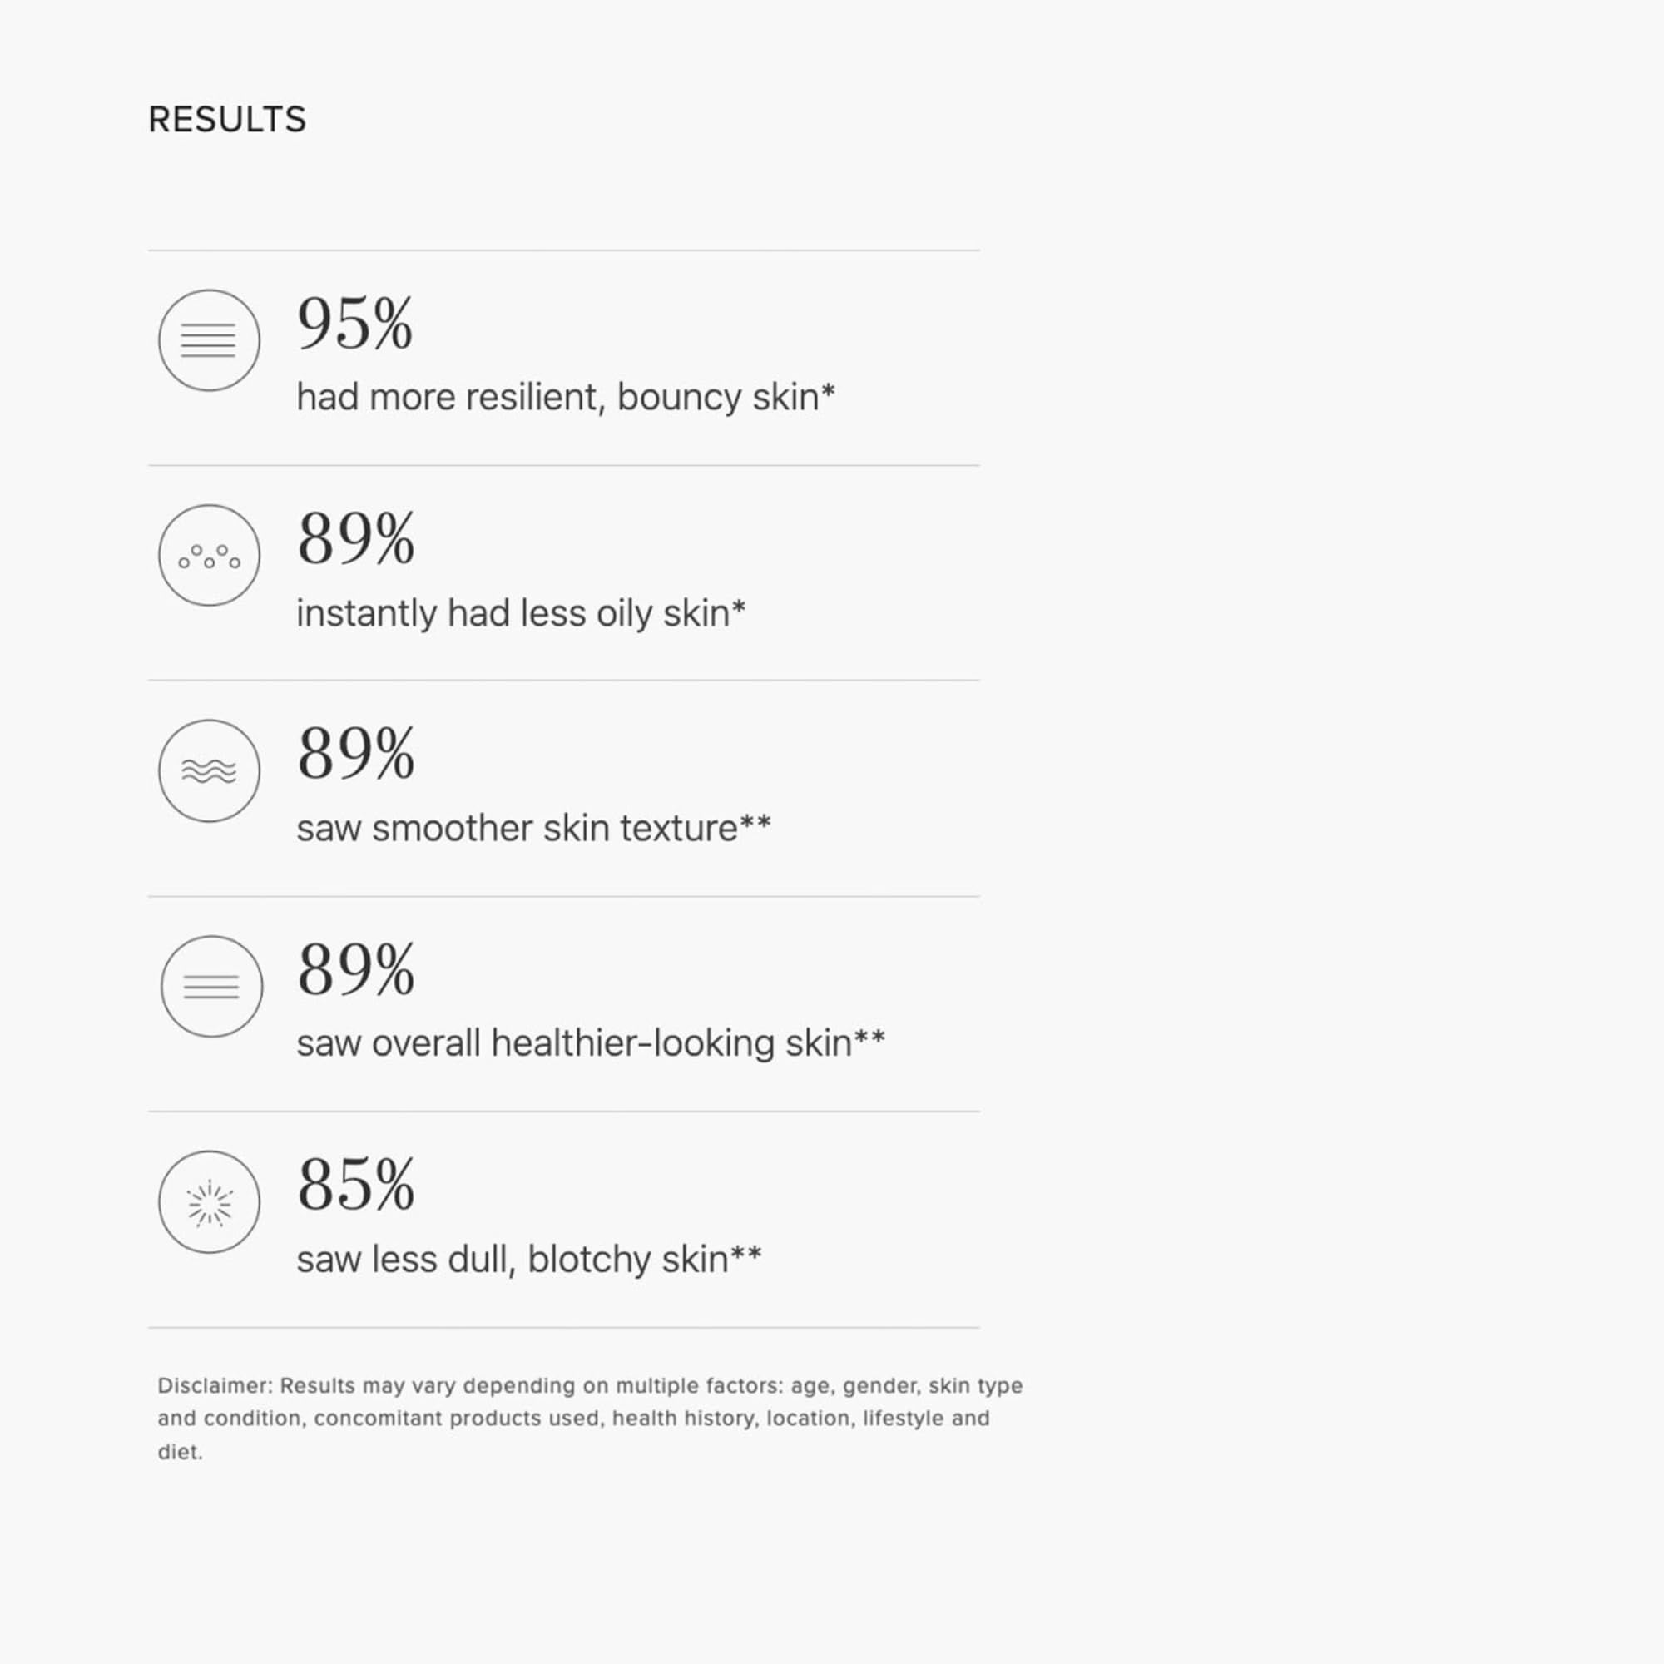Click the horizontal lines icon beside 95%
This screenshot has height=1664, width=1664.
click(210, 340)
